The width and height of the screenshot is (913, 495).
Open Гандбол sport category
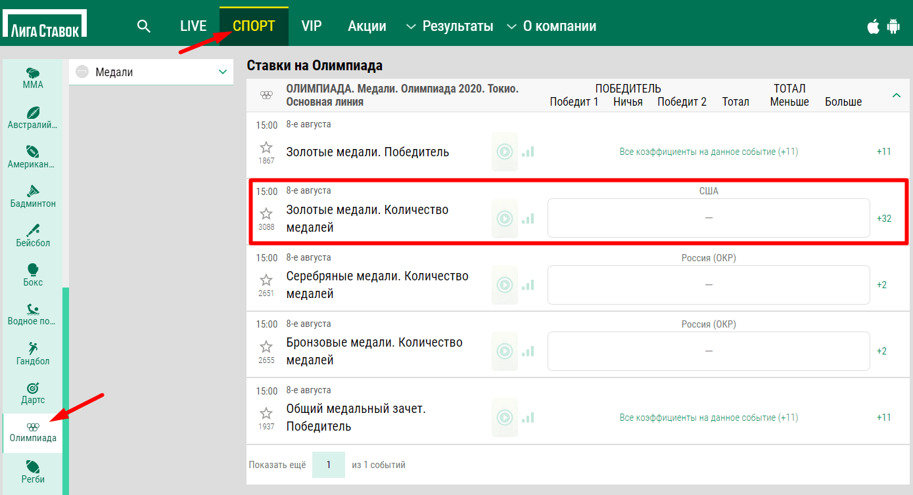pos(33,353)
